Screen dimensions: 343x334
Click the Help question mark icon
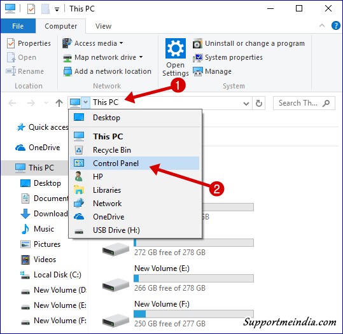335,26
